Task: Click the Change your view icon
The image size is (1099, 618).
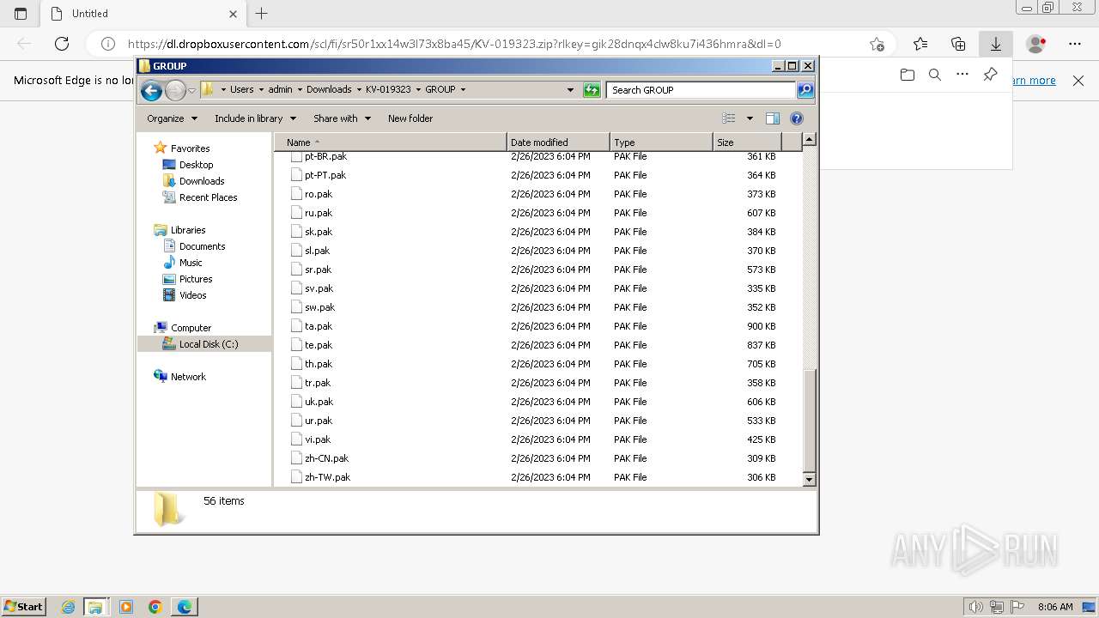Action: pyautogui.click(x=729, y=118)
